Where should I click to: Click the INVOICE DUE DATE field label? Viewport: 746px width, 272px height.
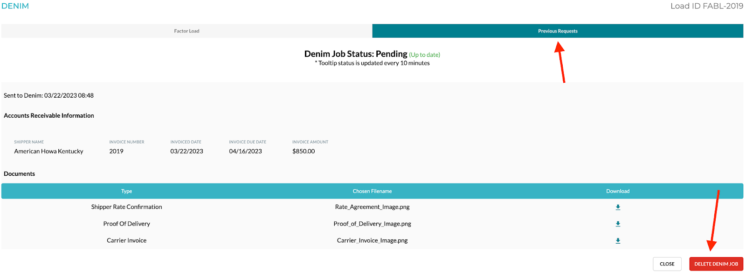click(x=248, y=142)
